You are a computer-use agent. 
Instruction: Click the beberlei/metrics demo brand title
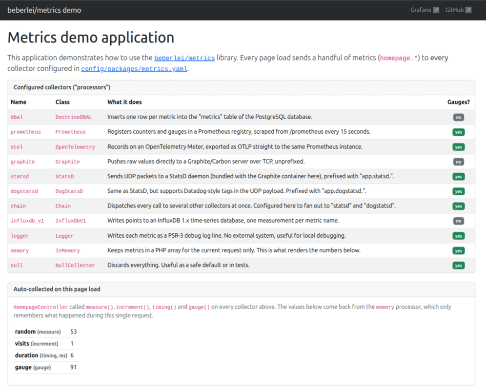44,10
